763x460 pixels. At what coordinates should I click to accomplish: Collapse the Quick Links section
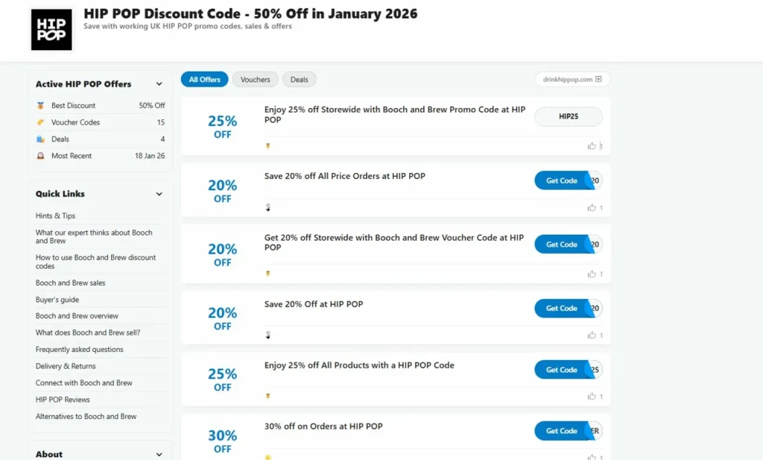click(x=159, y=194)
